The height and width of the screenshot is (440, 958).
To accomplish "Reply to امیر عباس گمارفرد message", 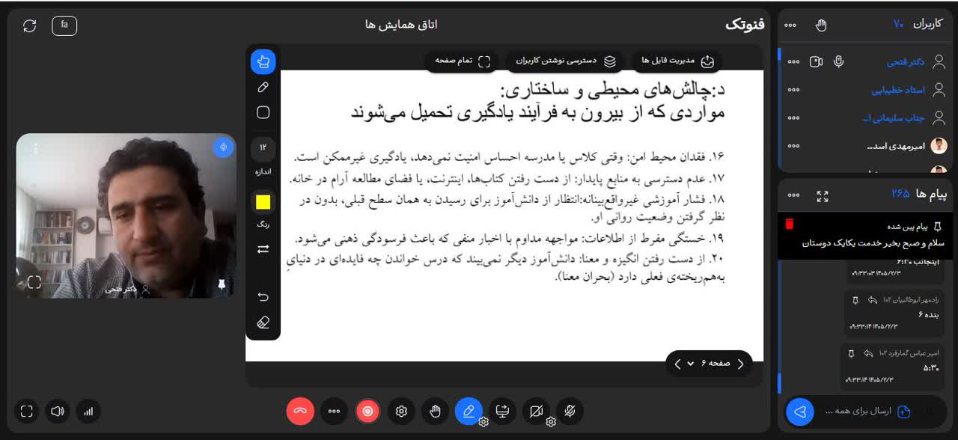I will tap(867, 353).
